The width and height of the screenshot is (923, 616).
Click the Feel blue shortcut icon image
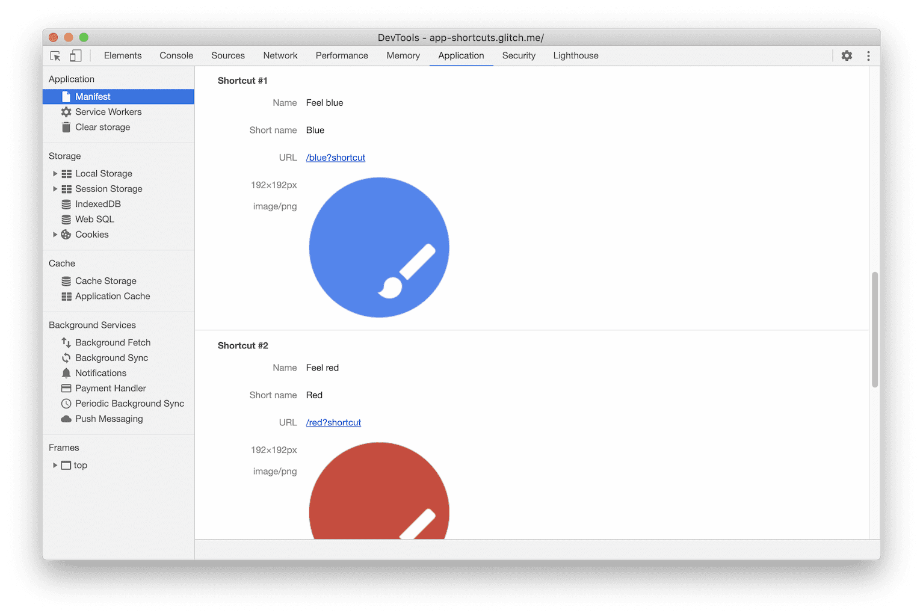[x=378, y=247]
